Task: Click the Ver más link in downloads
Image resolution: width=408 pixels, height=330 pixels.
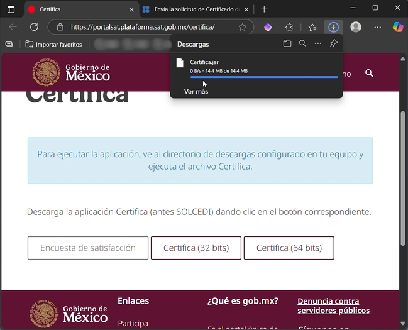Action: (x=196, y=91)
